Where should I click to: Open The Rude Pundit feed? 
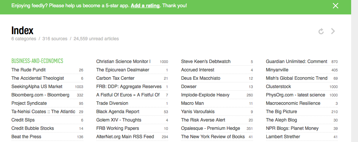tap(47, 70)
